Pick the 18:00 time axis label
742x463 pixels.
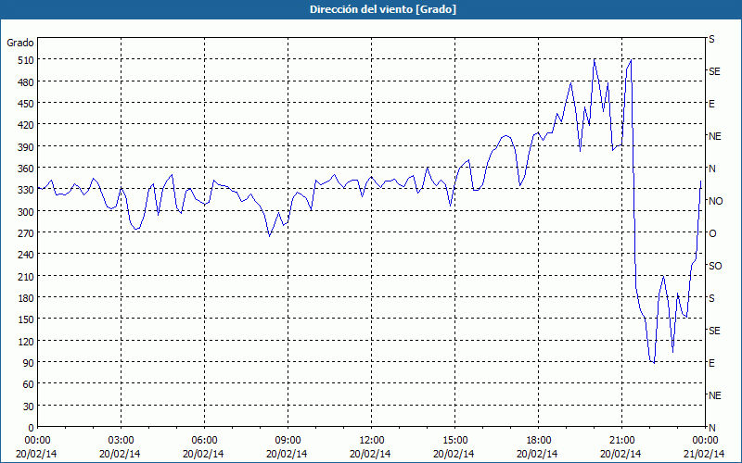[539, 441]
